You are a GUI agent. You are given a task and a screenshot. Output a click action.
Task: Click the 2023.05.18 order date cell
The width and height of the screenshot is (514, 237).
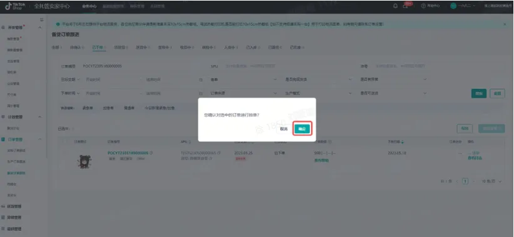click(397, 153)
